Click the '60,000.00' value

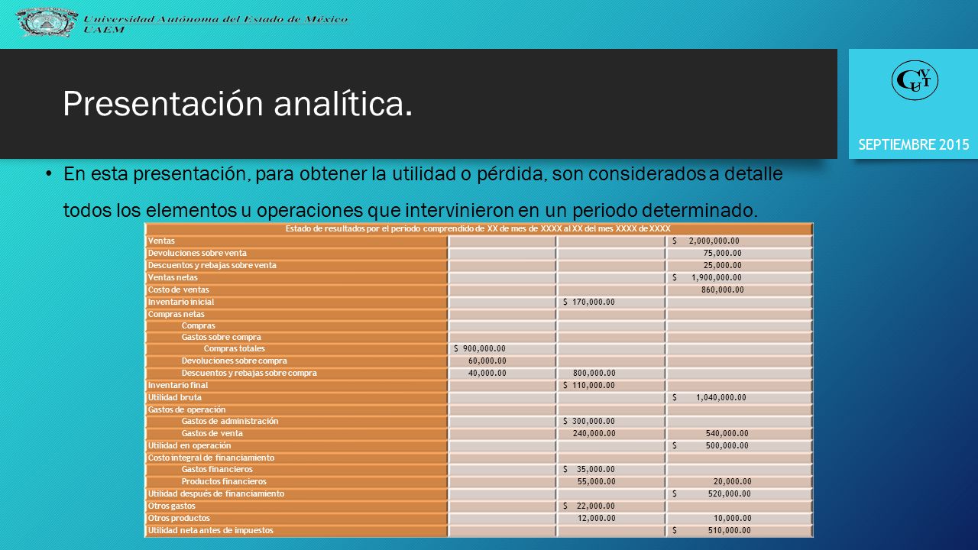point(487,361)
